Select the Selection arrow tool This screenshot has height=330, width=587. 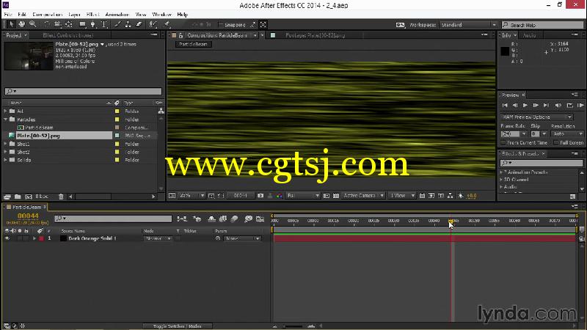click(x=11, y=25)
